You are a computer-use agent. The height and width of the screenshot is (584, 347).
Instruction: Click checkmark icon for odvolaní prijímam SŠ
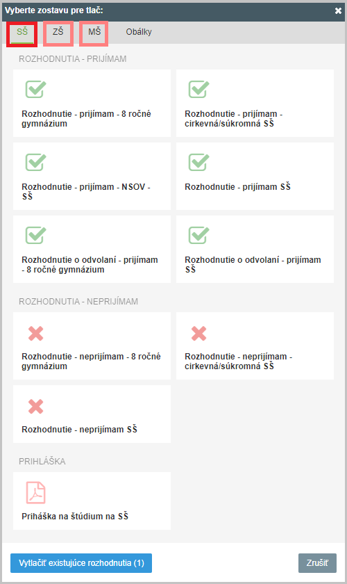click(x=198, y=236)
